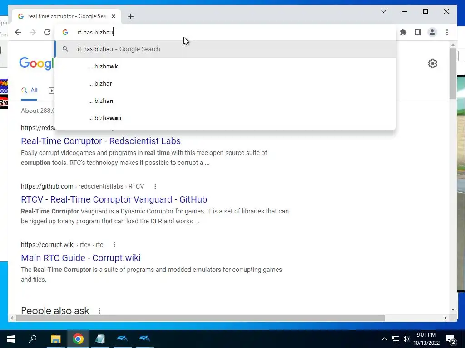Choose the bizhan autocomplete suggestion

225,101
